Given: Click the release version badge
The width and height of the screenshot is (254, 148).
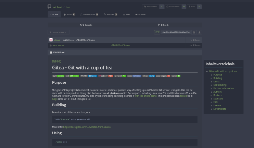Looking at the screenshot, I should 148,76.
